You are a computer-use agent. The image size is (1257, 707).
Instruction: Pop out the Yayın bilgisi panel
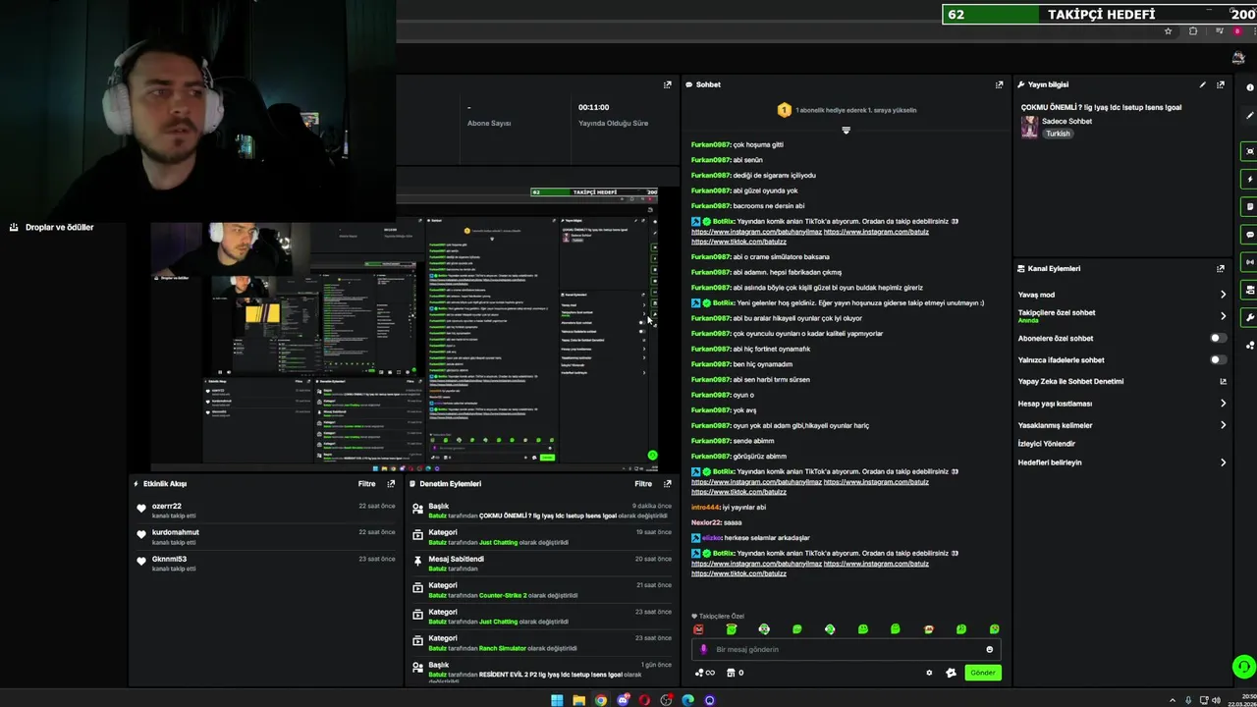(x=1221, y=84)
